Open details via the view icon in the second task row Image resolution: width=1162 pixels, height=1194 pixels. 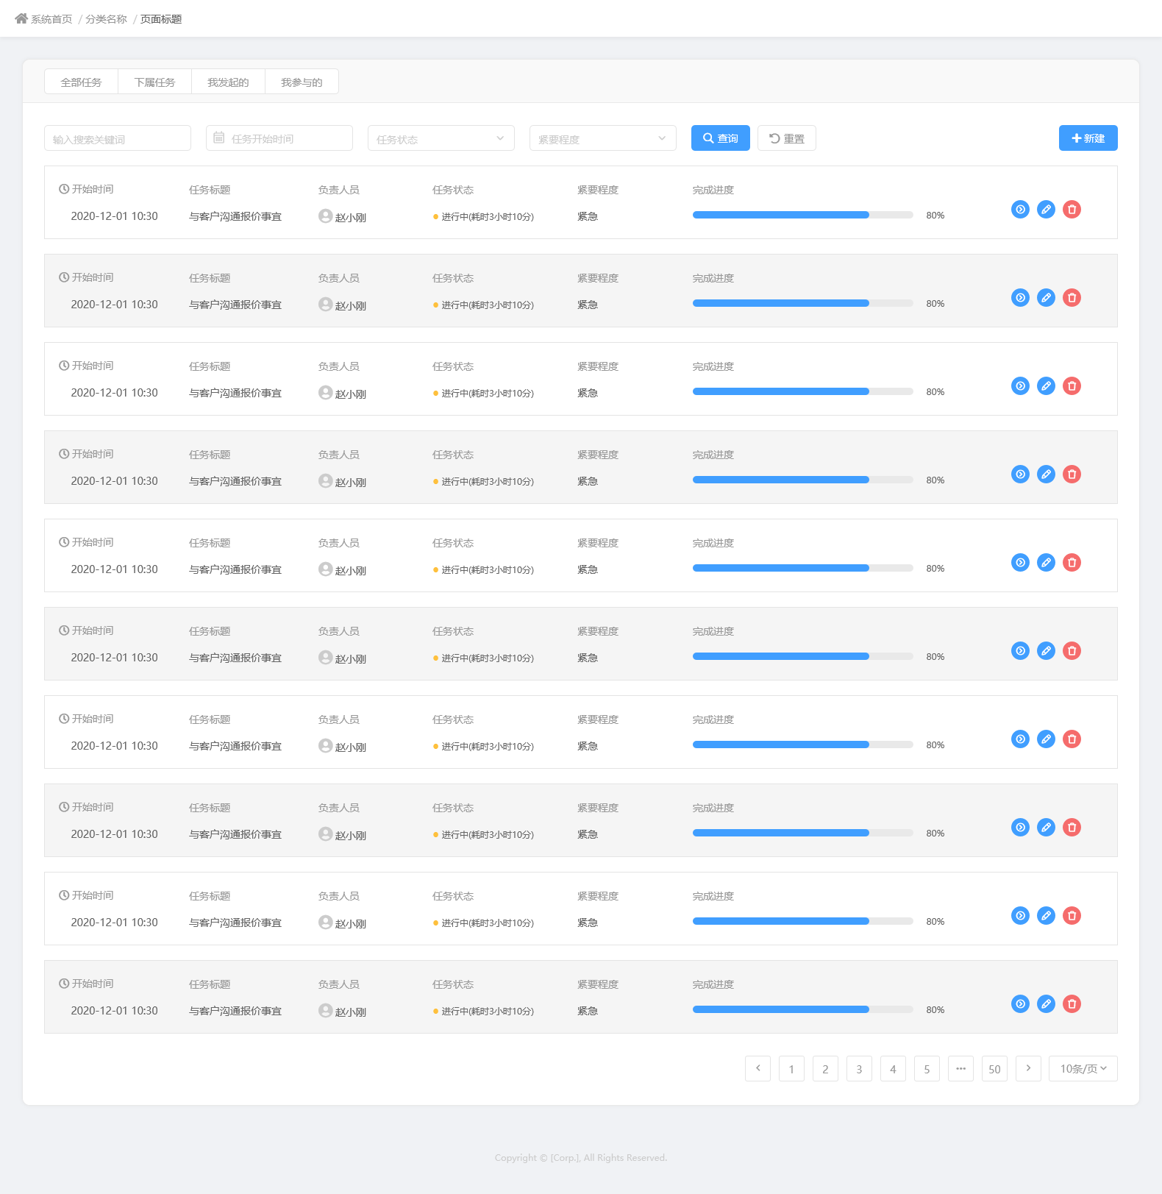[x=1020, y=298]
